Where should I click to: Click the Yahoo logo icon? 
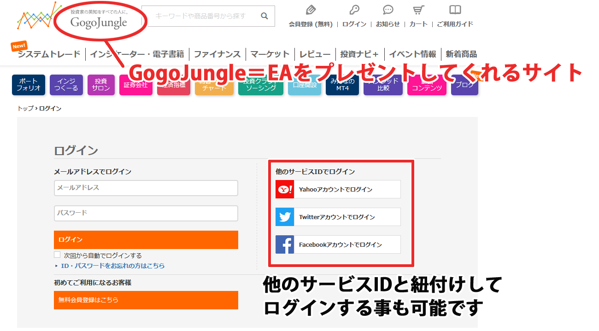pos(285,189)
